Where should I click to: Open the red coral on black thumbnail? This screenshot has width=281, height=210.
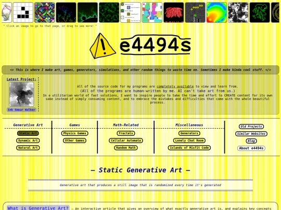(x=173, y=12)
